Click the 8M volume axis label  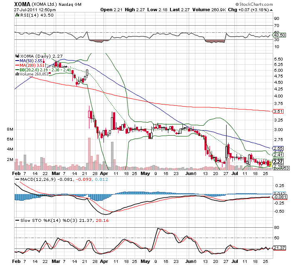(x=10, y=129)
